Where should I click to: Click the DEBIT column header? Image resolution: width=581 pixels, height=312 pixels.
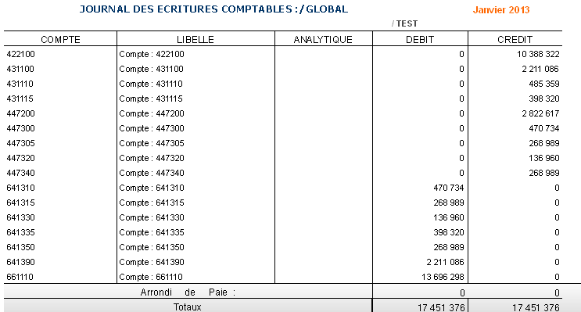coord(420,40)
